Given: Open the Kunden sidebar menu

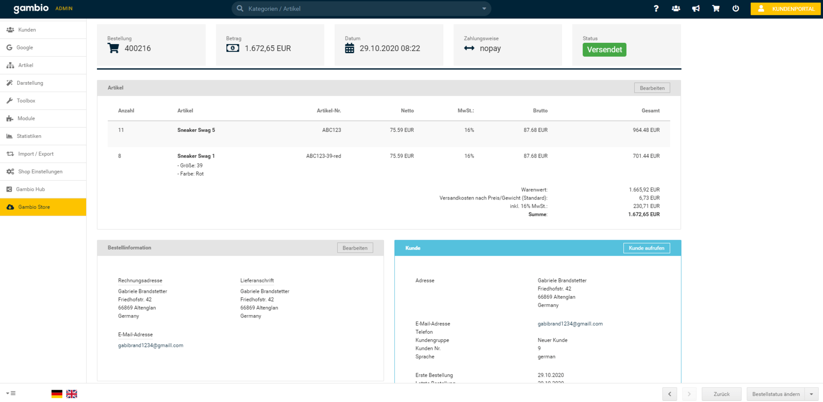Looking at the screenshot, I should click(27, 30).
